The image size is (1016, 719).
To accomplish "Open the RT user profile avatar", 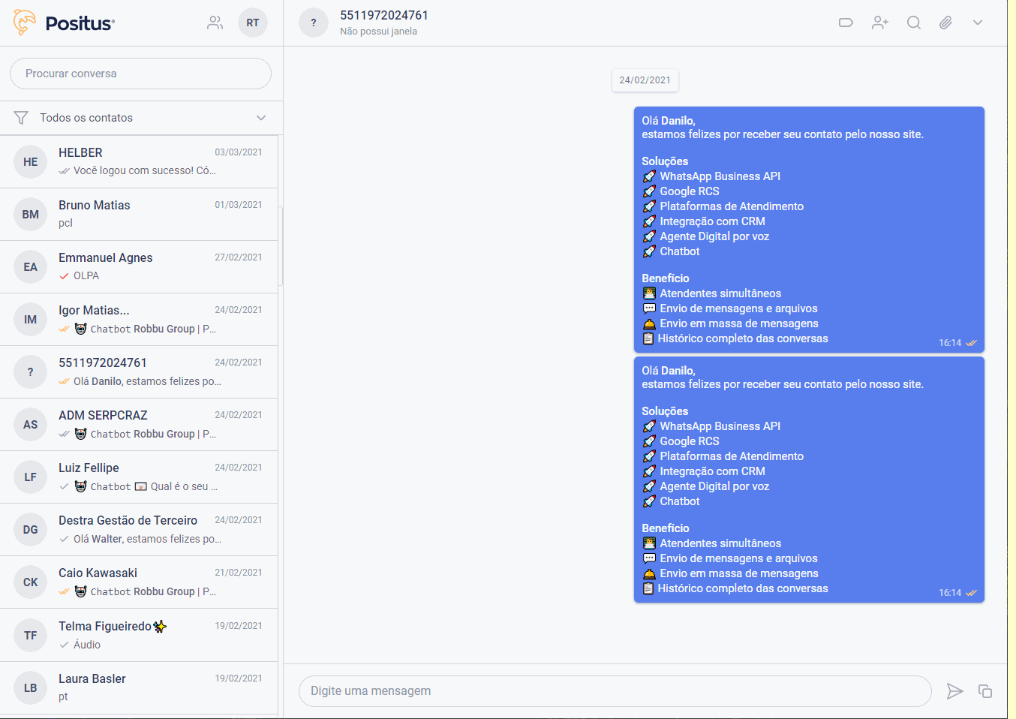I will click(x=253, y=23).
